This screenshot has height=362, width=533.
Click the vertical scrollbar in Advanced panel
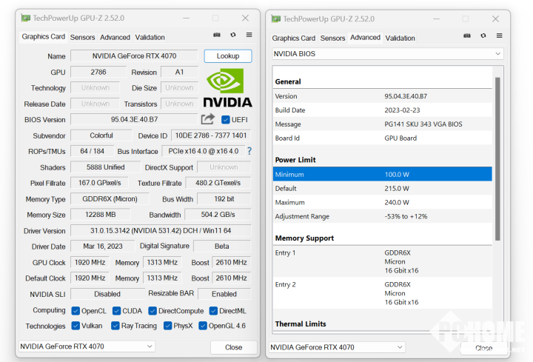(497, 158)
